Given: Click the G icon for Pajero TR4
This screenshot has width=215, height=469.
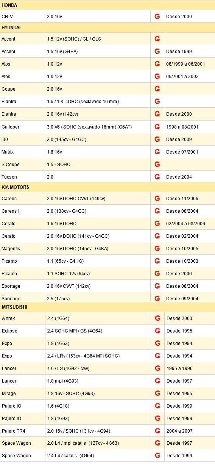Looking at the screenshot, I should coord(157,431).
